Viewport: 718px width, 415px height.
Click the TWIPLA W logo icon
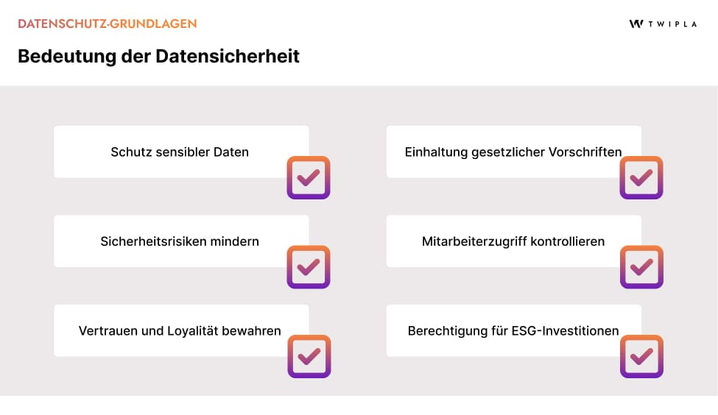[636, 24]
